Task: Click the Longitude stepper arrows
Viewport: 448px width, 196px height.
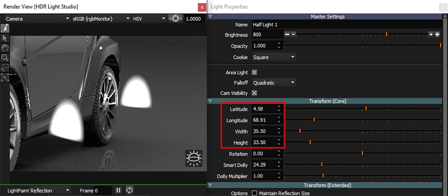Action: click(279, 120)
